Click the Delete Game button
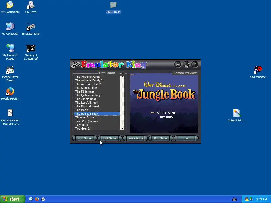This screenshot has width=271, height=203. [135, 138]
